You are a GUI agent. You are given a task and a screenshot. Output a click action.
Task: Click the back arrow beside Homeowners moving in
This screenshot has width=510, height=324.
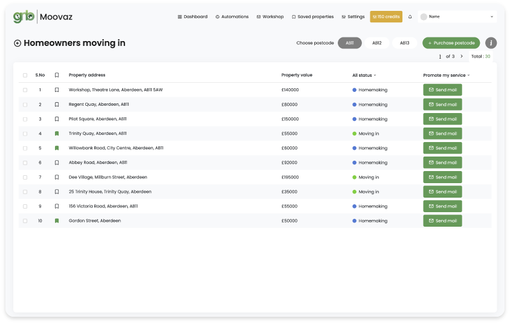point(18,43)
